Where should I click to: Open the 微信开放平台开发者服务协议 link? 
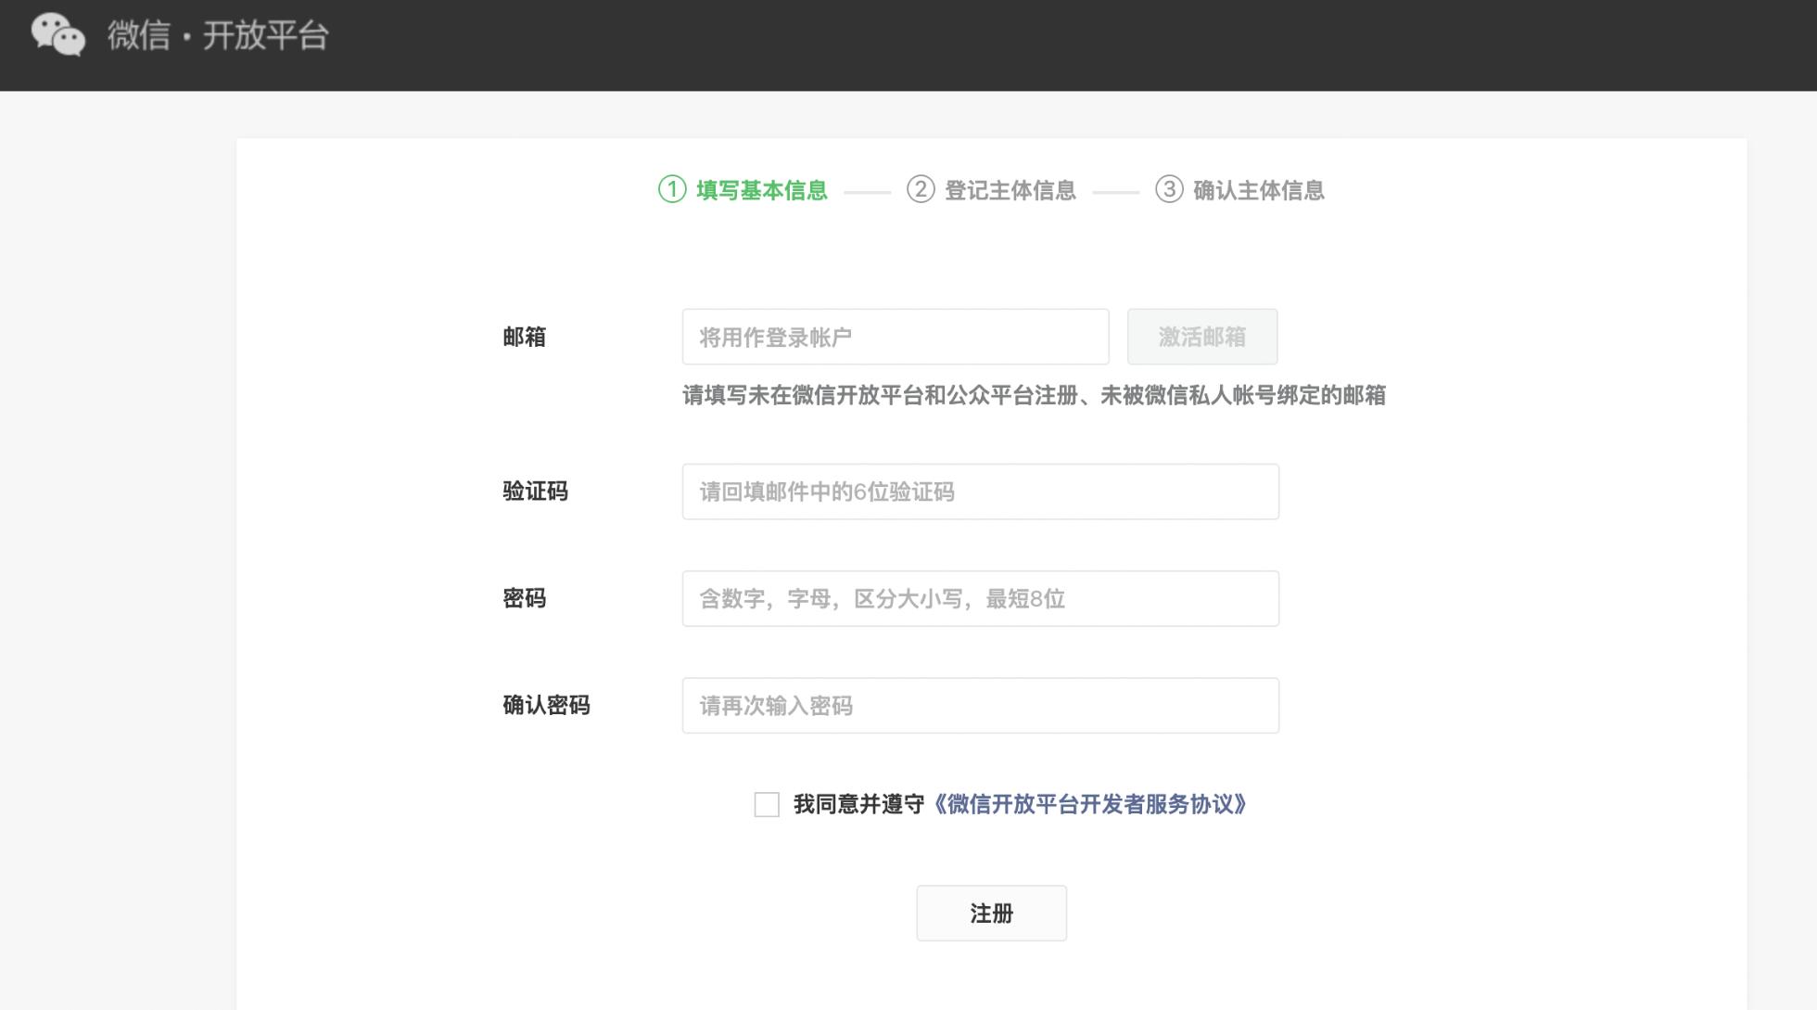(1089, 804)
